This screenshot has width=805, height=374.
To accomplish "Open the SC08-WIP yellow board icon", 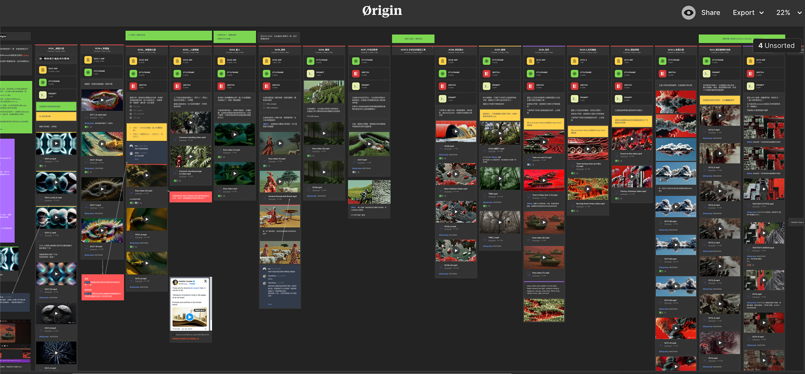I will 443,61.
